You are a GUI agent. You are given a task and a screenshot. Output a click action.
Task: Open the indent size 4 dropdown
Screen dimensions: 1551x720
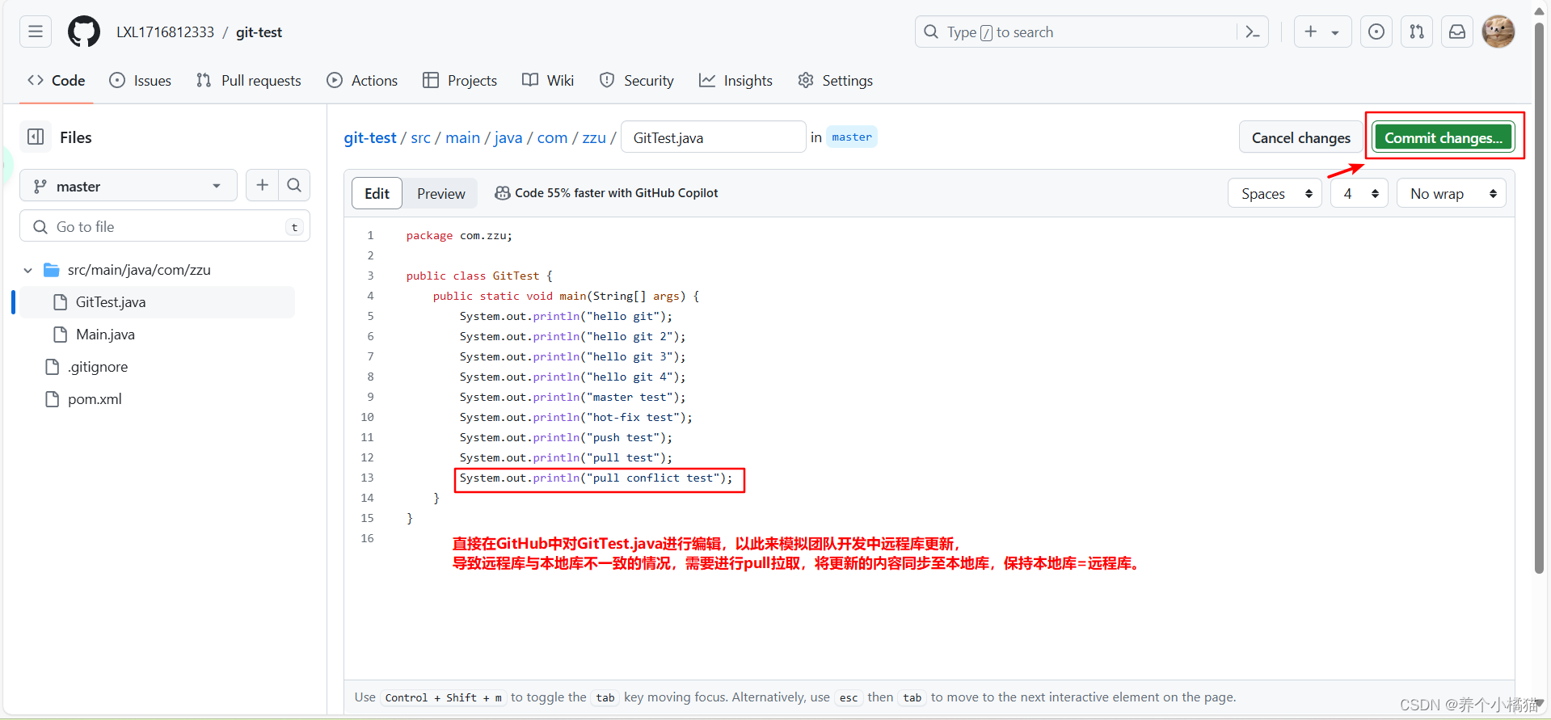tap(1359, 193)
